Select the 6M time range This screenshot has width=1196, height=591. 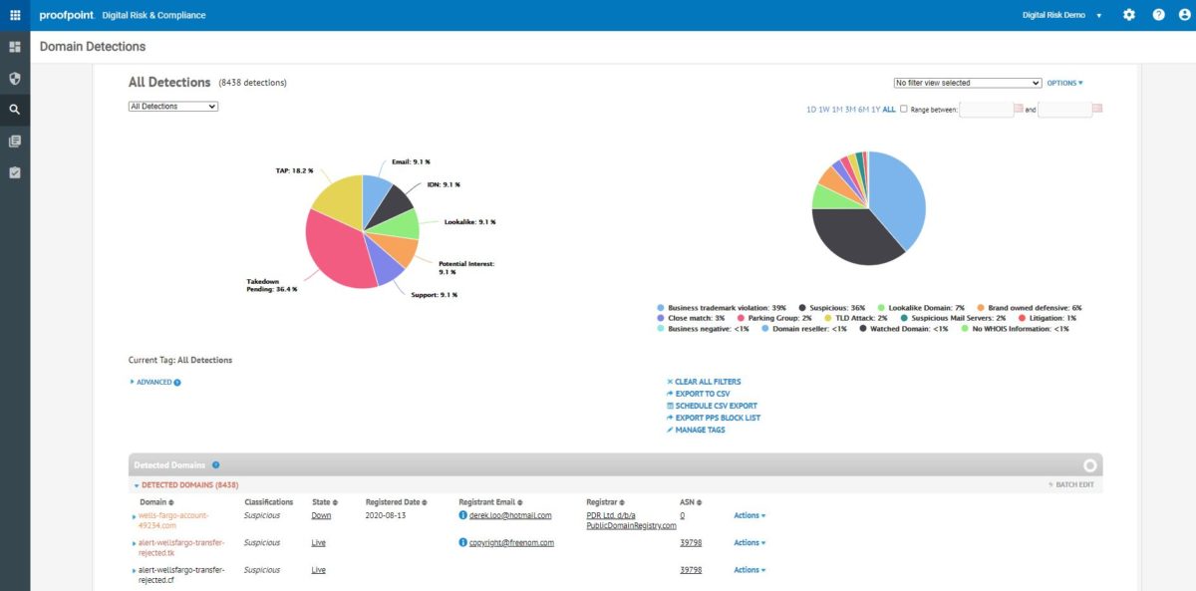(x=862, y=110)
